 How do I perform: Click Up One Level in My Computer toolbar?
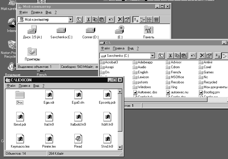(79, 19)
